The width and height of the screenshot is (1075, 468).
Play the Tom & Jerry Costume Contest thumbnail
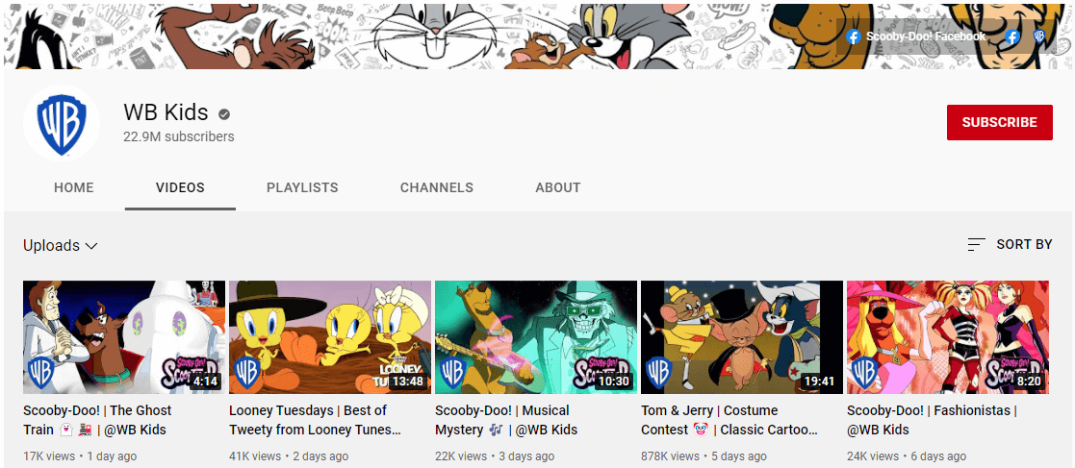pyautogui.click(x=742, y=337)
